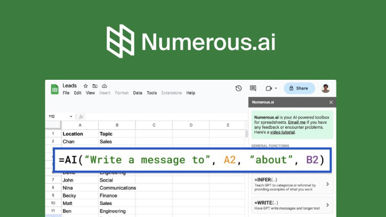Open the Tools menu
386x217 pixels.
(151, 93)
